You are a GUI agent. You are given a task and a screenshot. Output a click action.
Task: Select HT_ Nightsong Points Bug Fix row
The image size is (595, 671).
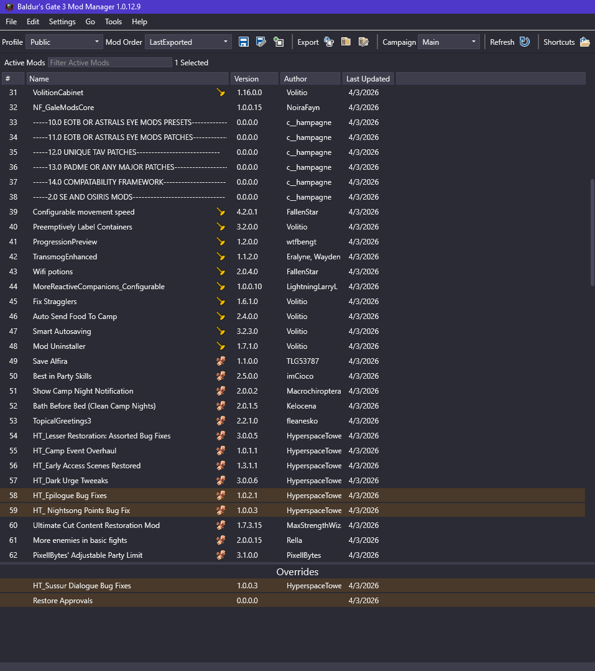coord(293,511)
